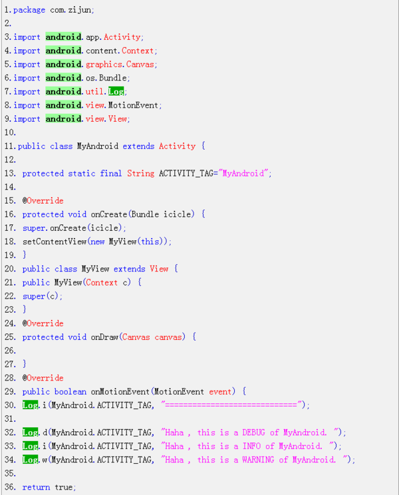The image size is (399, 495).
Task: Click 'Activity' in line 3 import
Action: pyautogui.click(x=122, y=37)
